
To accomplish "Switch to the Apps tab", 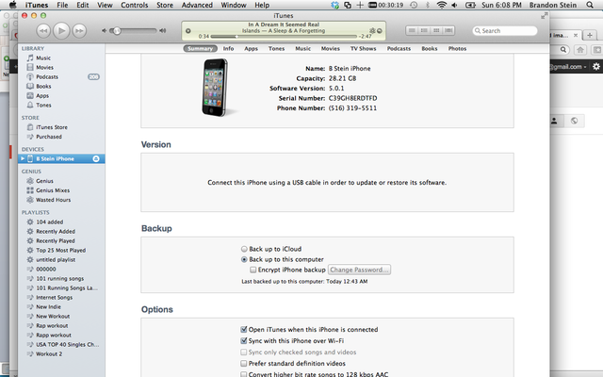I will (x=252, y=48).
